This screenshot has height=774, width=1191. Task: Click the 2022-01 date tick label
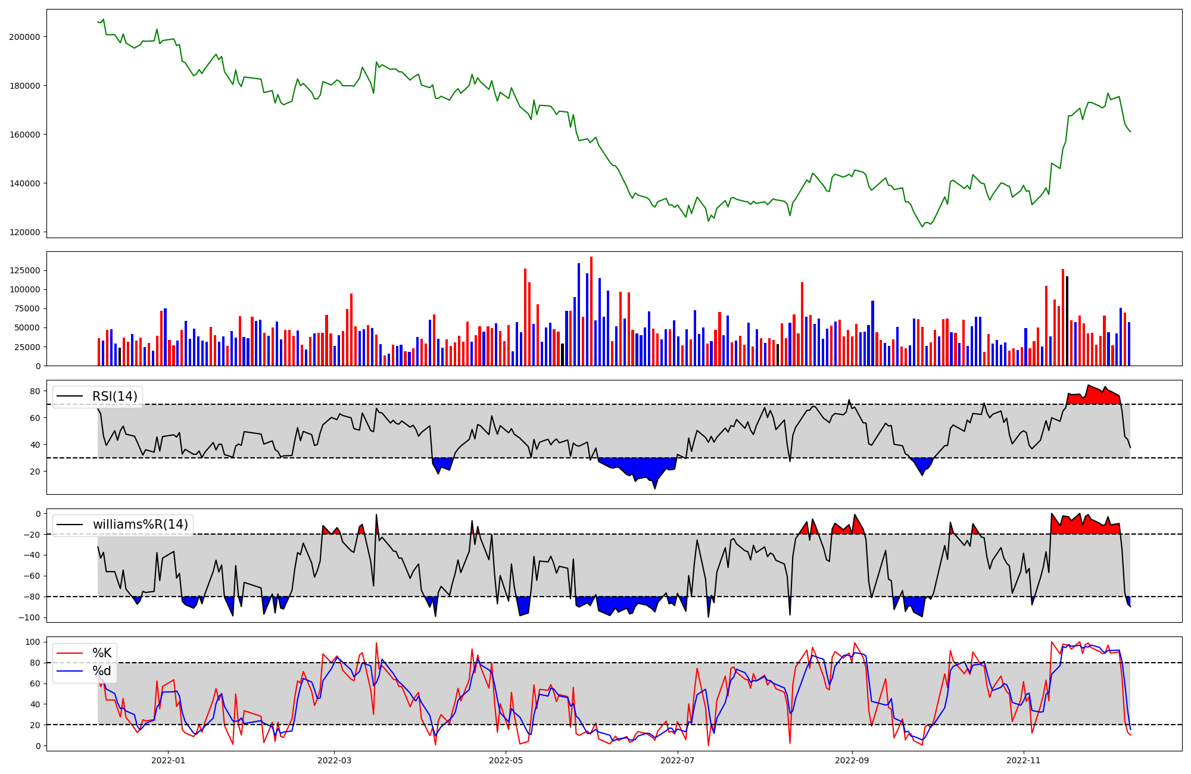(x=168, y=760)
